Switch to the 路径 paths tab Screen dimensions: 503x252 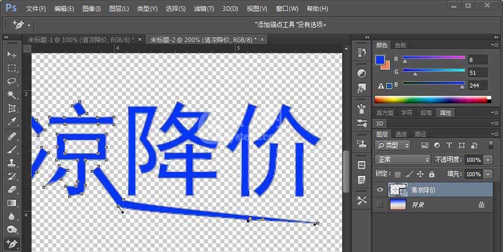pos(420,134)
